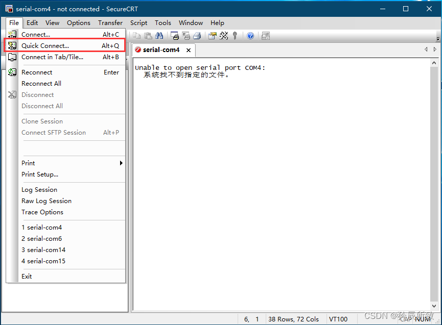This screenshot has width=442, height=325.
Task: Click the Disconnect menu icon
Action: pos(12,95)
